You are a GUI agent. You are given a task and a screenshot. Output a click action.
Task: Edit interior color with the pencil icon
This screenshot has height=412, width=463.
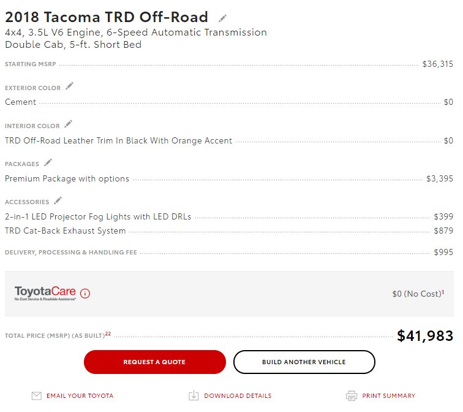pos(69,124)
